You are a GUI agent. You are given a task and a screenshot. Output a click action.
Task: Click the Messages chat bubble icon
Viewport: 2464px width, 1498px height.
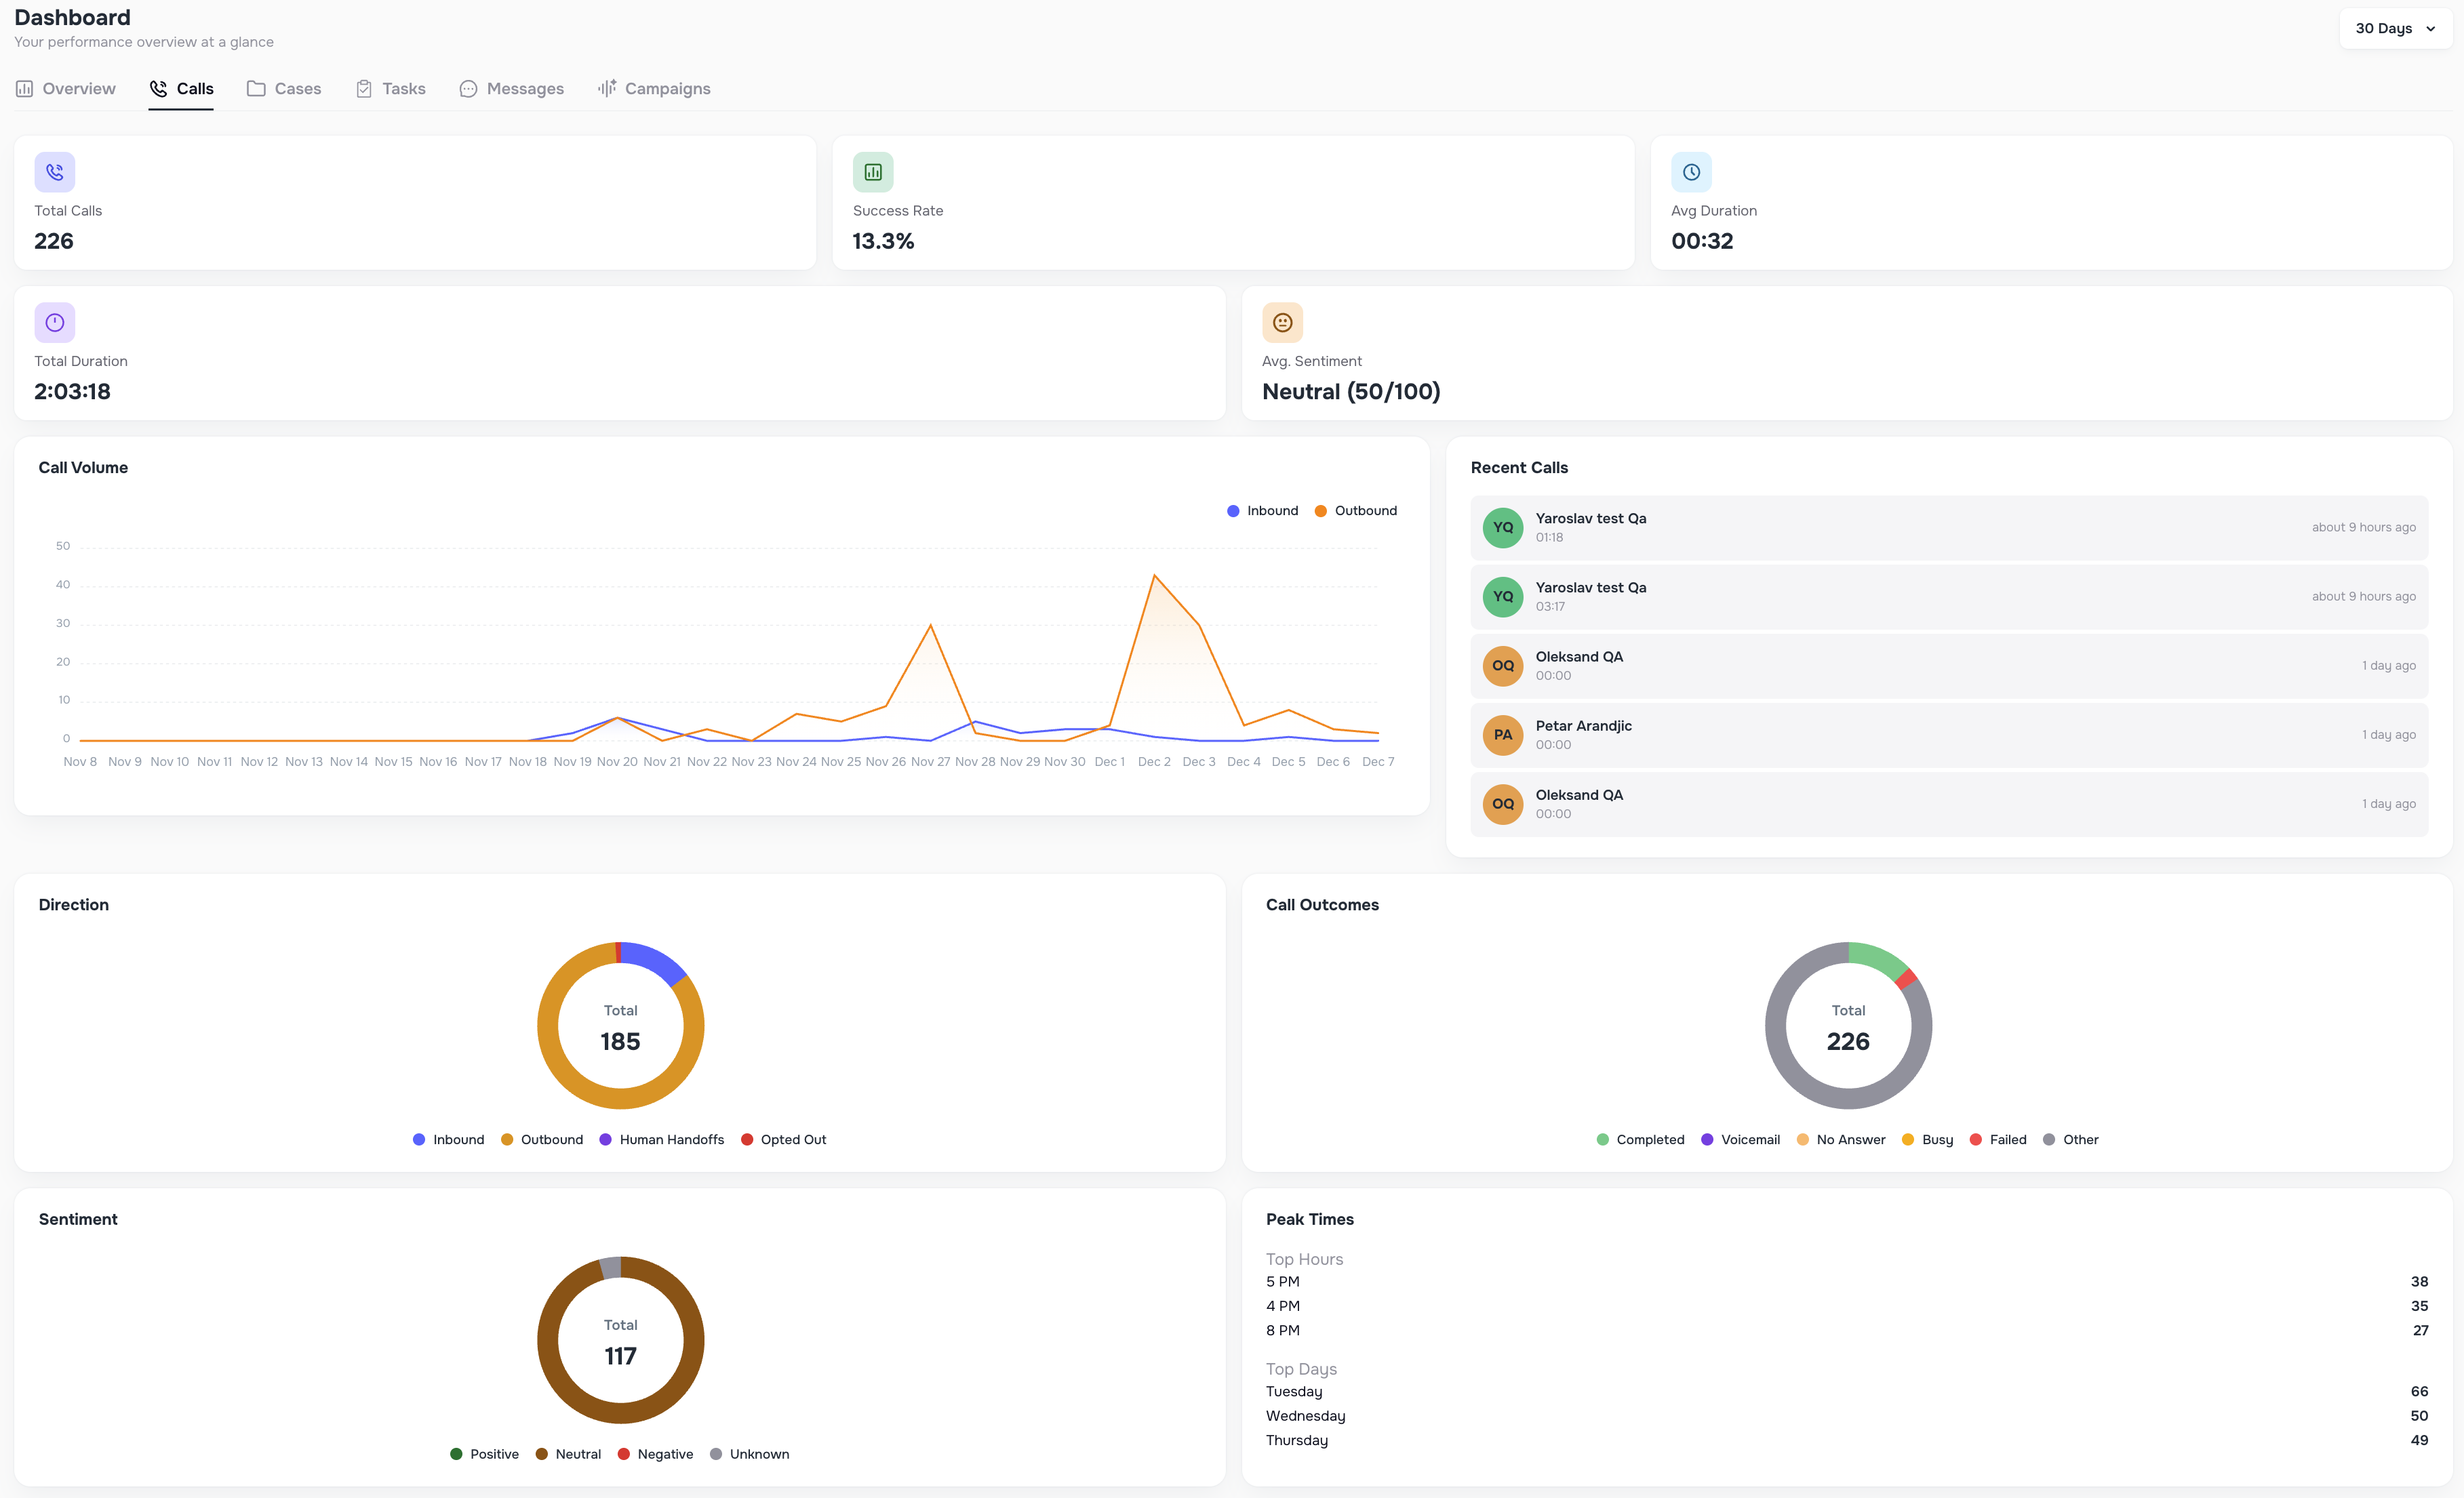click(x=468, y=88)
